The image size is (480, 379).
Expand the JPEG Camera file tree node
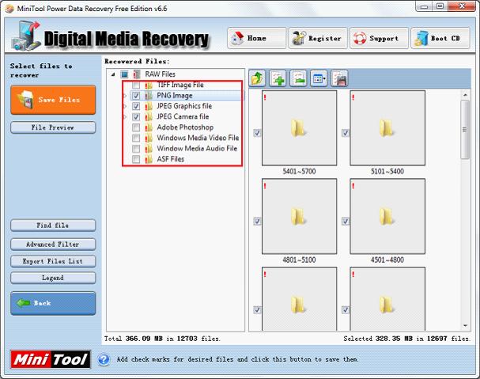(125, 117)
